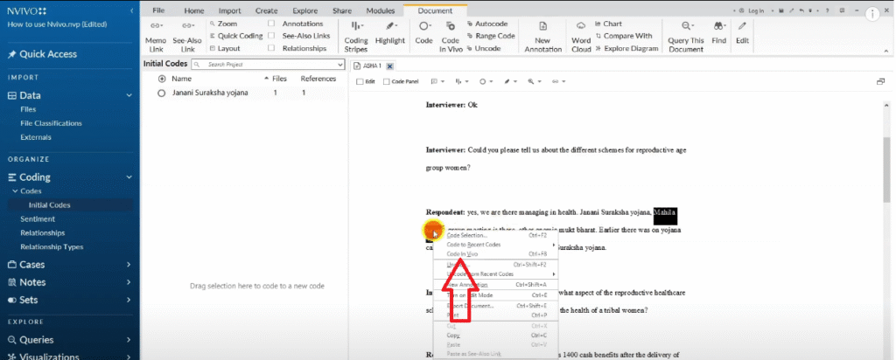896x360 pixels.
Task: Click the Code In Vivo ribbon button
Action: (451, 37)
